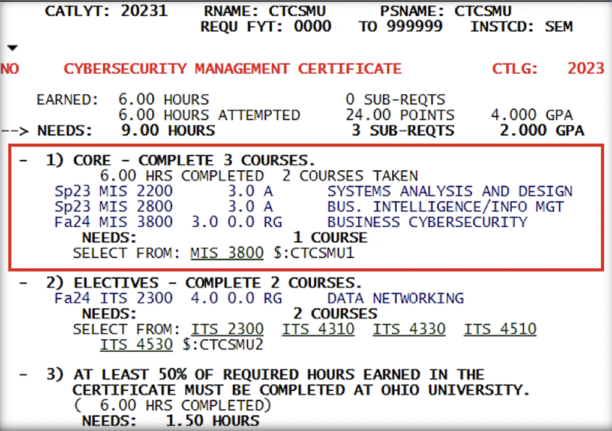Collapse the ELECTIVES requirement section dash
This screenshot has height=431, width=612.
point(22,283)
